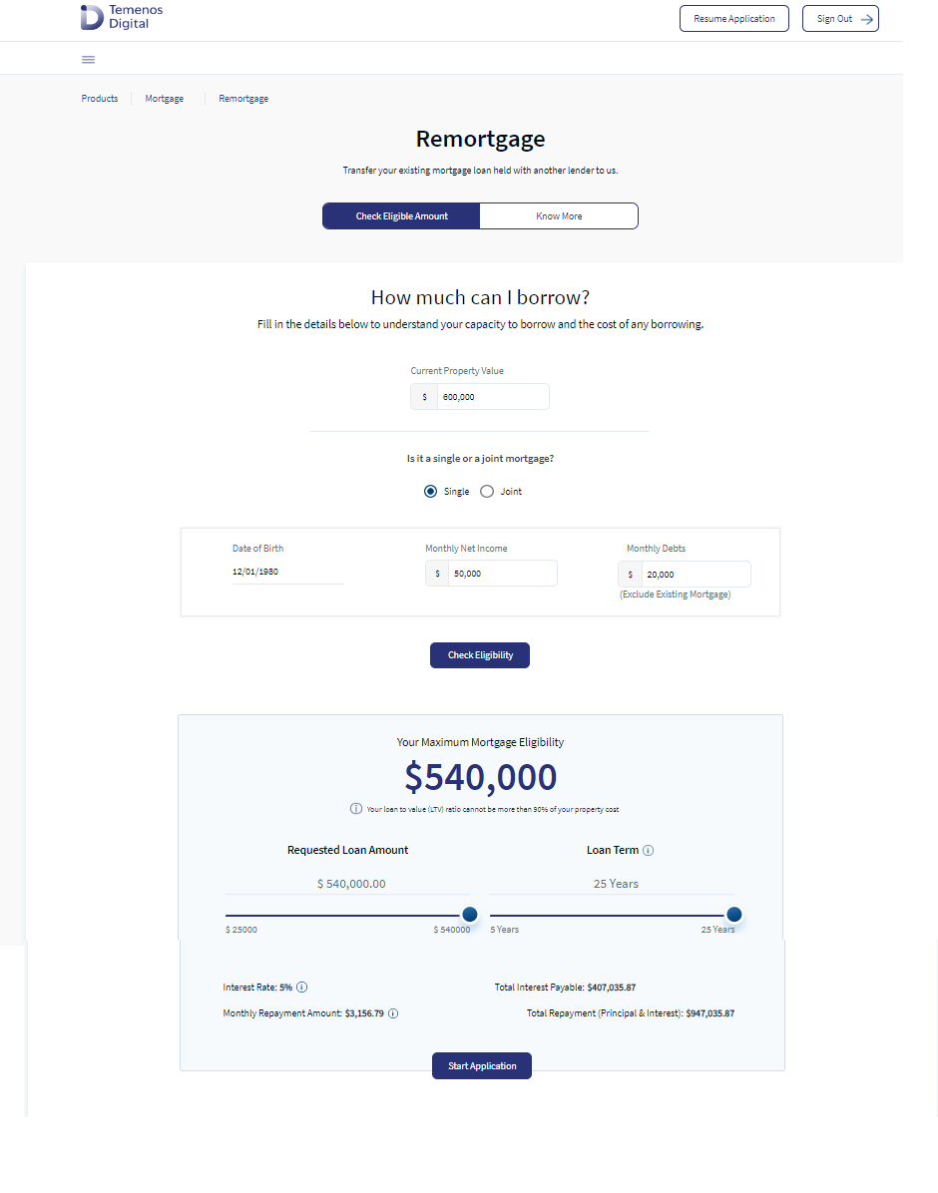938x1193 pixels.
Task: Click the Sign Out arrow icon
Action: (x=866, y=19)
